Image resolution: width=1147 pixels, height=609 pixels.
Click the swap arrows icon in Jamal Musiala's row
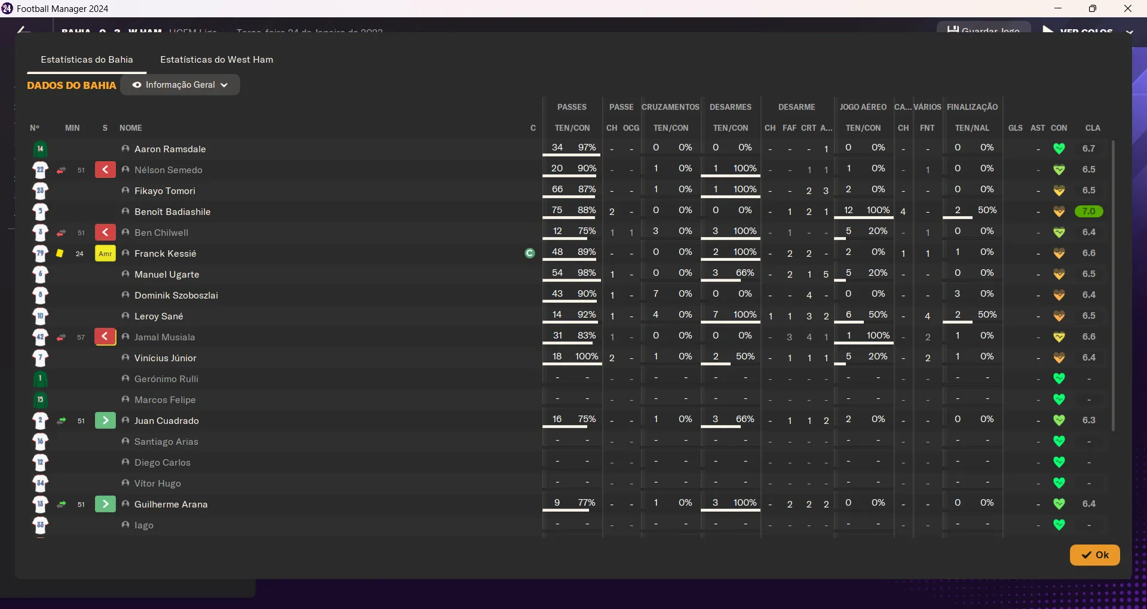[x=61, y=337]
